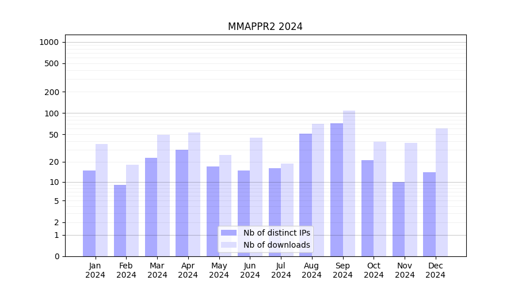This screenshot has height=288, width=518.
Task: Click the Oct 2024 downloads bar
Action: tap(380, 199)
